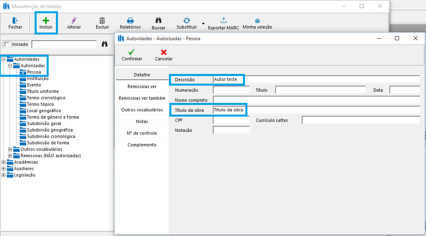426x236 pixels.
Task: Expand the Legislação tree node
Action: click(3, 175)
